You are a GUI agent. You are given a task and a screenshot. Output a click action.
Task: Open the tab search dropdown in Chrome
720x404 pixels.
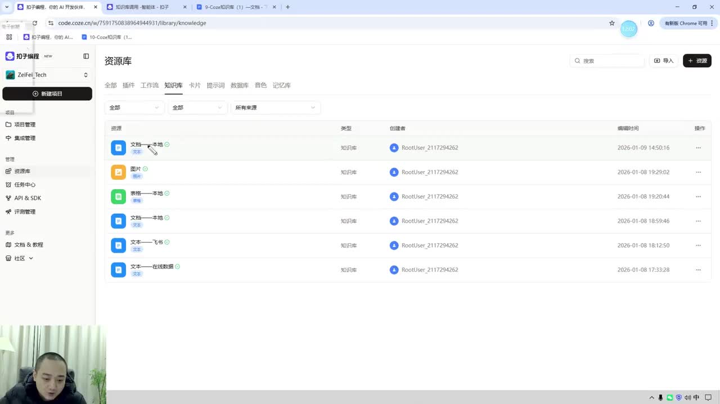click(6, 7)
